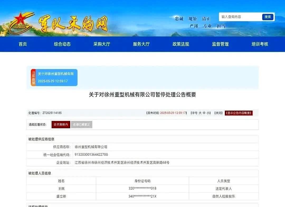Click the name cell 盛立新
The image size is (285, 207).
pos(61,196)
